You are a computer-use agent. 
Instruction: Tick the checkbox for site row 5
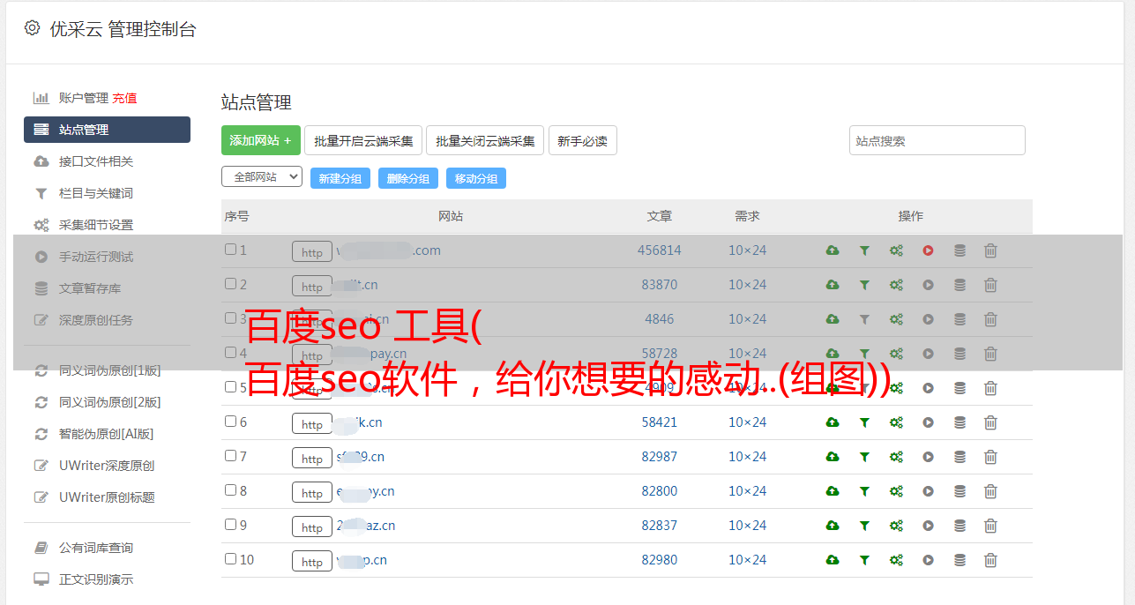[230, 387]
